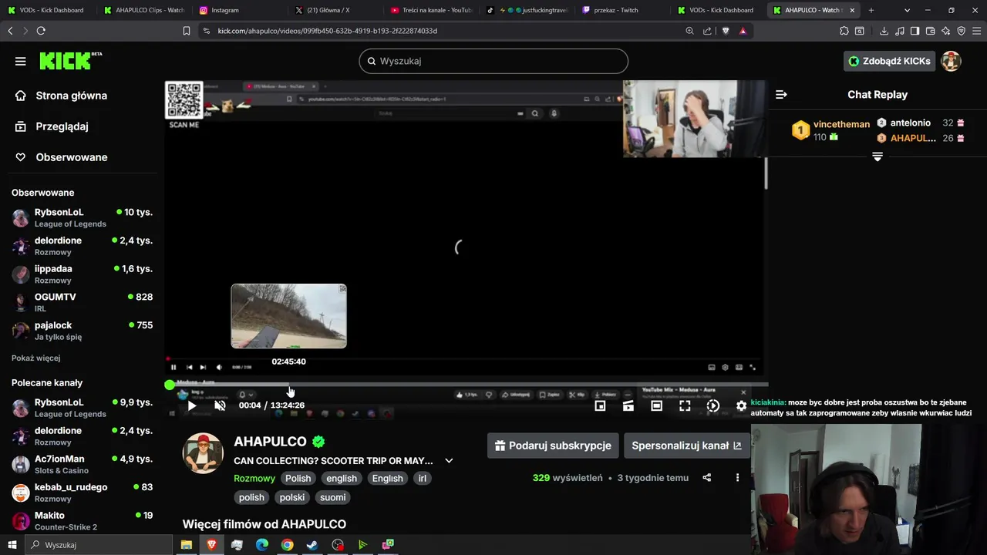Viewport: 987px width, 555px height.
Task: Open delordione in the Obserwowane list
Action: [x=83, y=246]
